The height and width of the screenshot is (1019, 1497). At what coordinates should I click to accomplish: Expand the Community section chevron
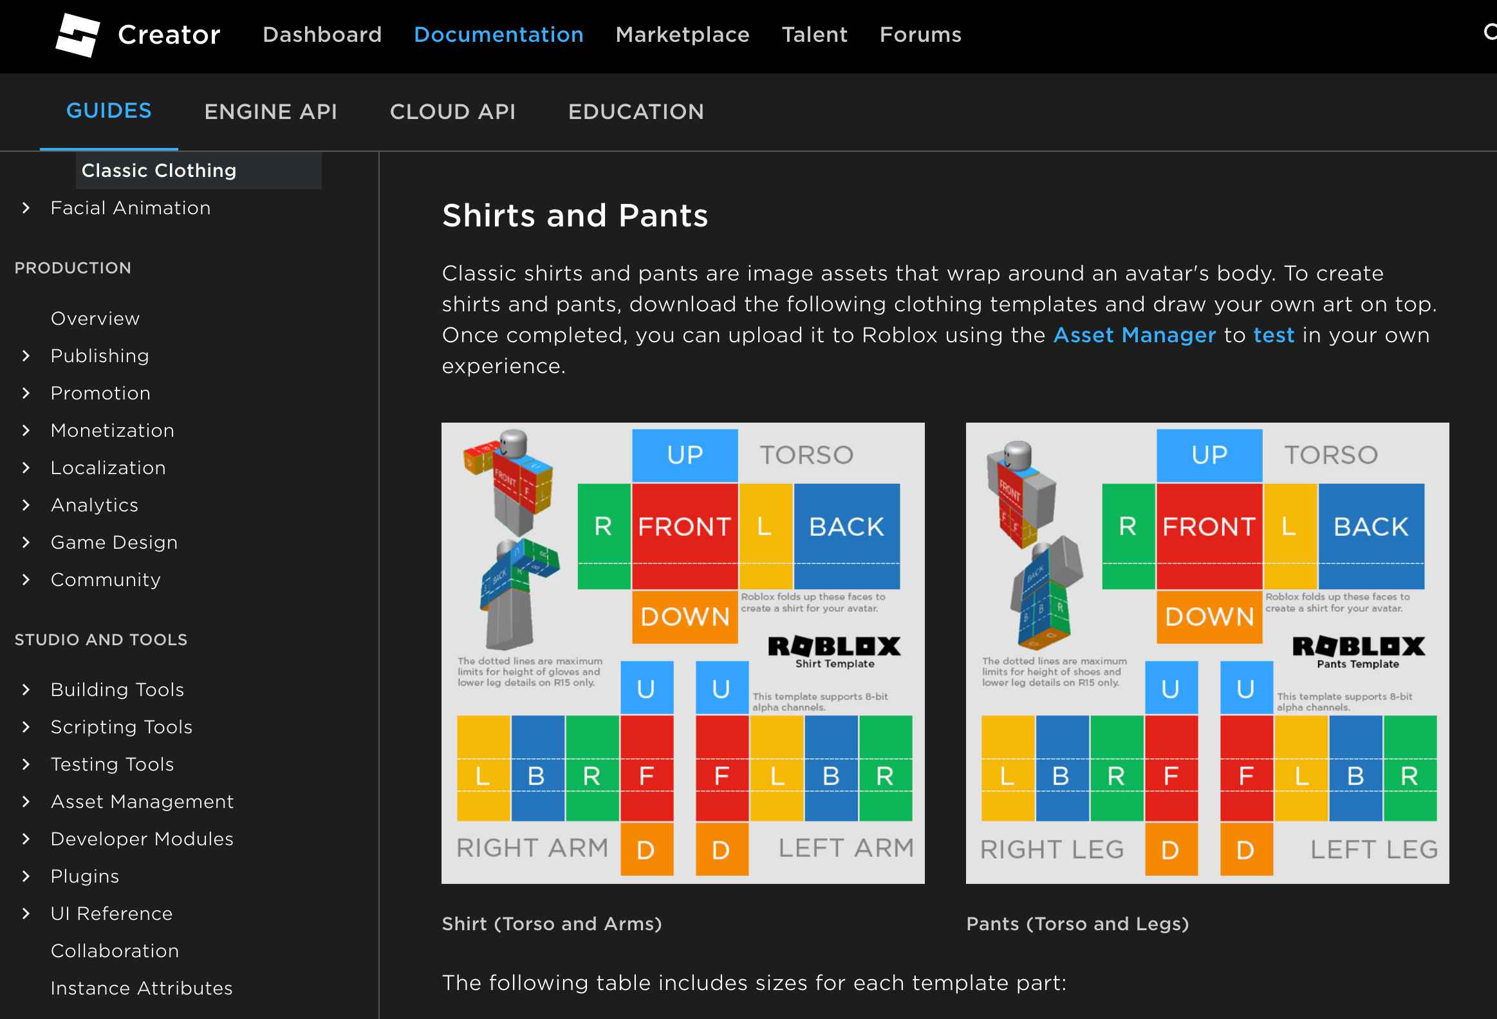[26, 580]
